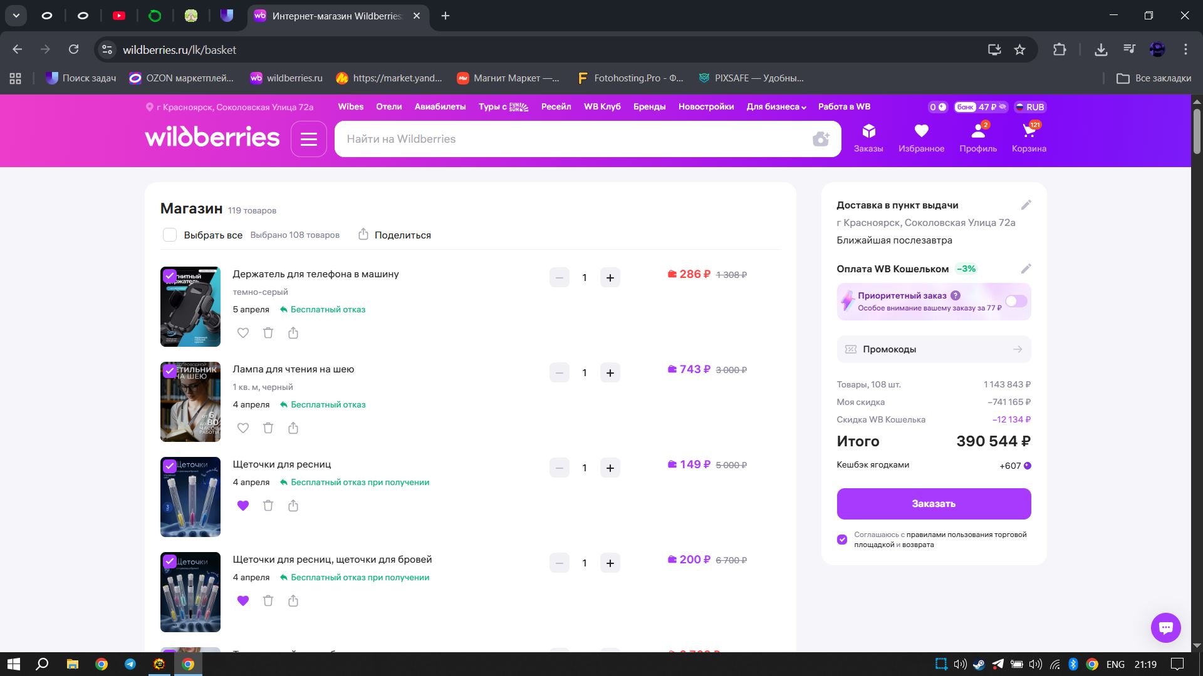Share the Щеточки для ресниц item
Screen dimensions: 1203x676
293,506
